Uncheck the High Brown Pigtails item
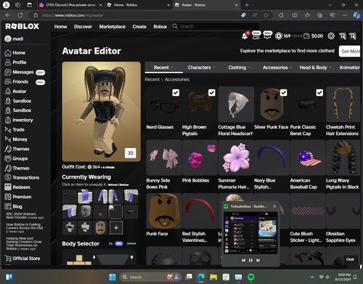This screenshot has height=284, width=363. 212,93
